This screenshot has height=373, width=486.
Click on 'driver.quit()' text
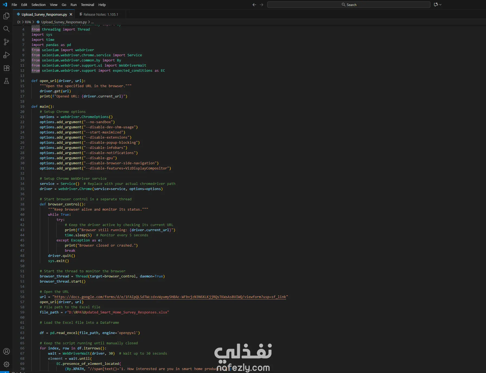[x=62, y=256]
